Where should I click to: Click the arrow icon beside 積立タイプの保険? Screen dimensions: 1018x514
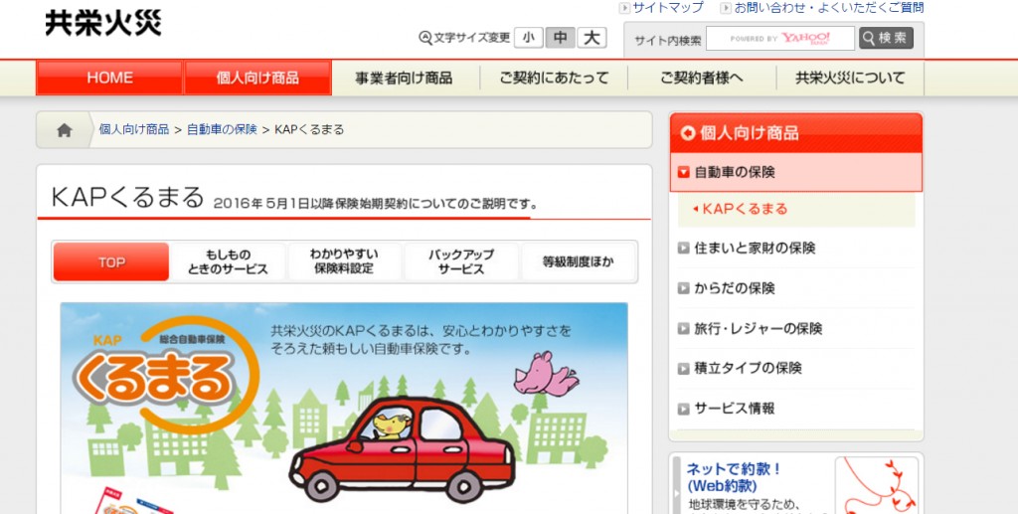683,369
